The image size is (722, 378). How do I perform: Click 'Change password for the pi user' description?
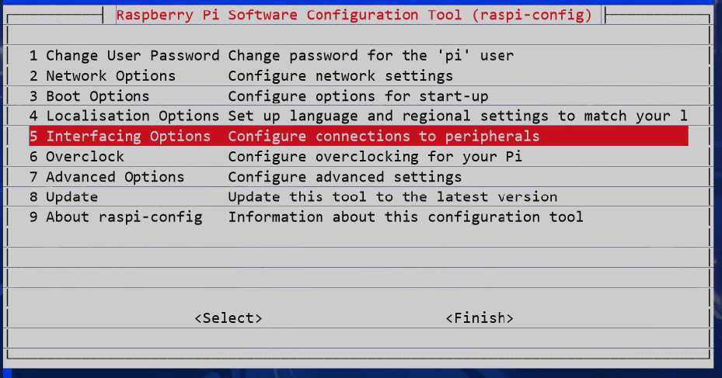point(371,56)
